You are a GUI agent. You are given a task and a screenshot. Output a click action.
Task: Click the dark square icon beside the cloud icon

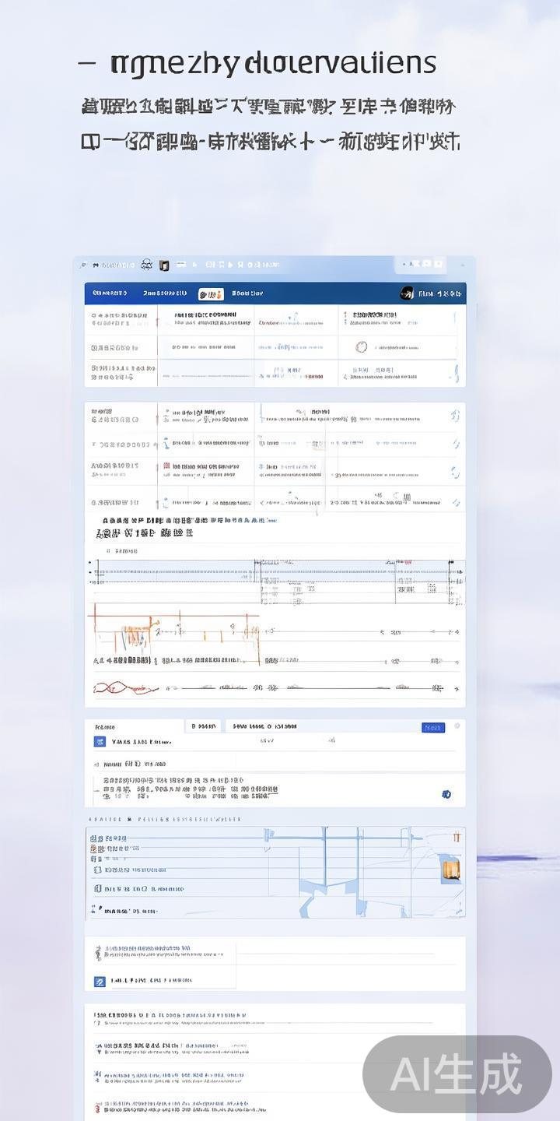point(164,265)
